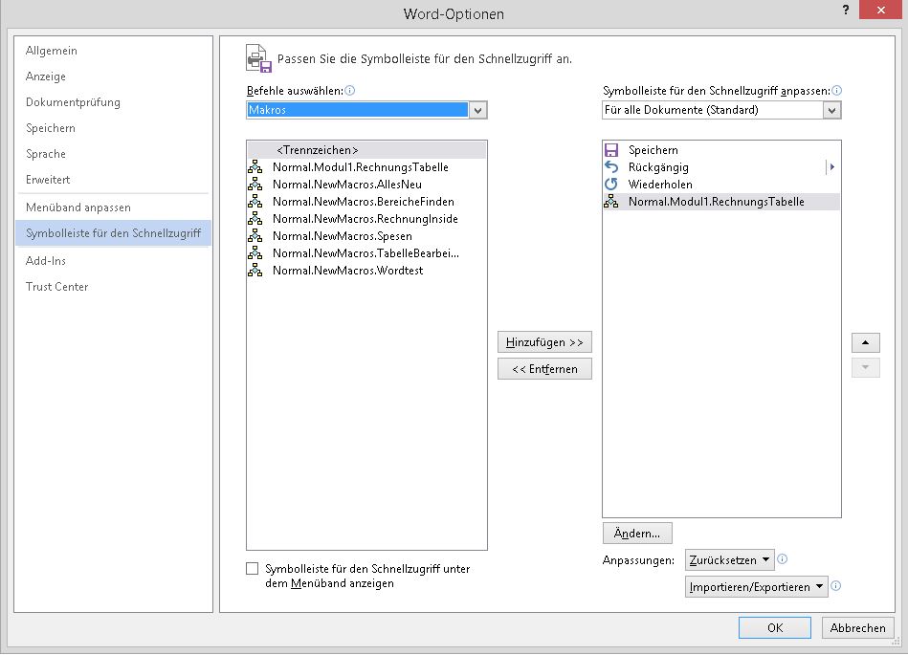Click macro icon beside Normal.NewMacros.BereicheFinden
This screenshot has height=655, width=908.
click(x=255, y=202)
